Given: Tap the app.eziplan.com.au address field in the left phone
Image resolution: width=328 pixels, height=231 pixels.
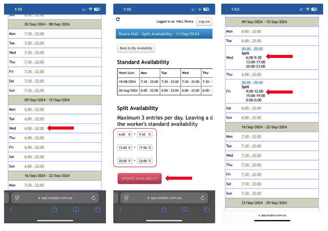Looking at the screenshot, I should 55,198.
